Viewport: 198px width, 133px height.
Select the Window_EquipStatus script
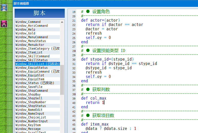click(x=38, y=68)
